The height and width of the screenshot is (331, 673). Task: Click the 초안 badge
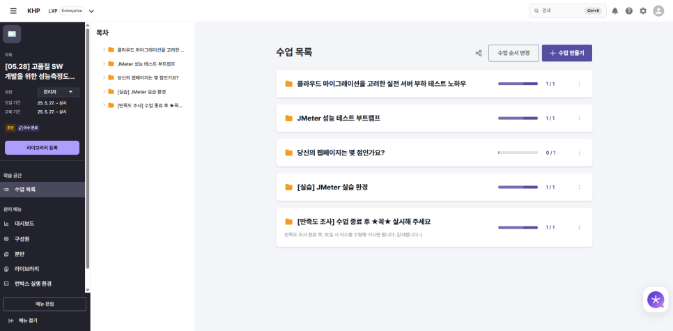(x=10, y=128)
